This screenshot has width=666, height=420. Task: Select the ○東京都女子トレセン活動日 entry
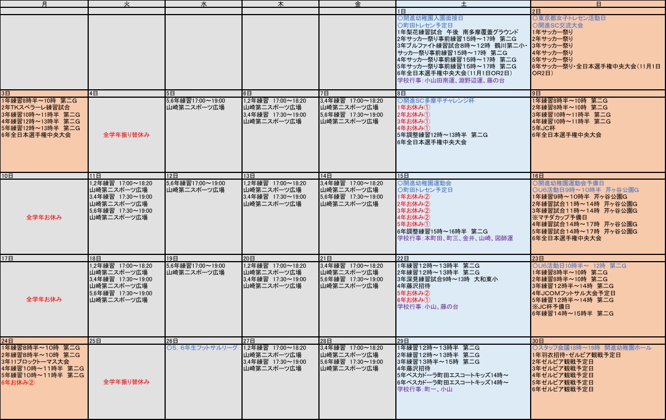point(569,19)
